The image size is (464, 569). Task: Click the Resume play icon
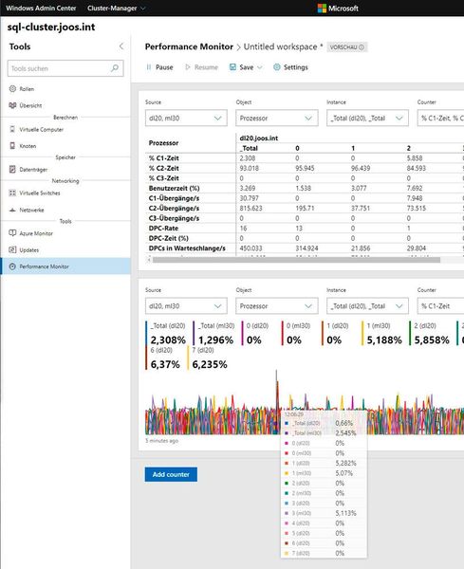point(188,67)
